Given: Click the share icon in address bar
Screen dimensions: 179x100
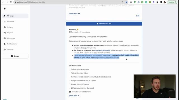Looking at the screenshot, I should pos(123,2).
